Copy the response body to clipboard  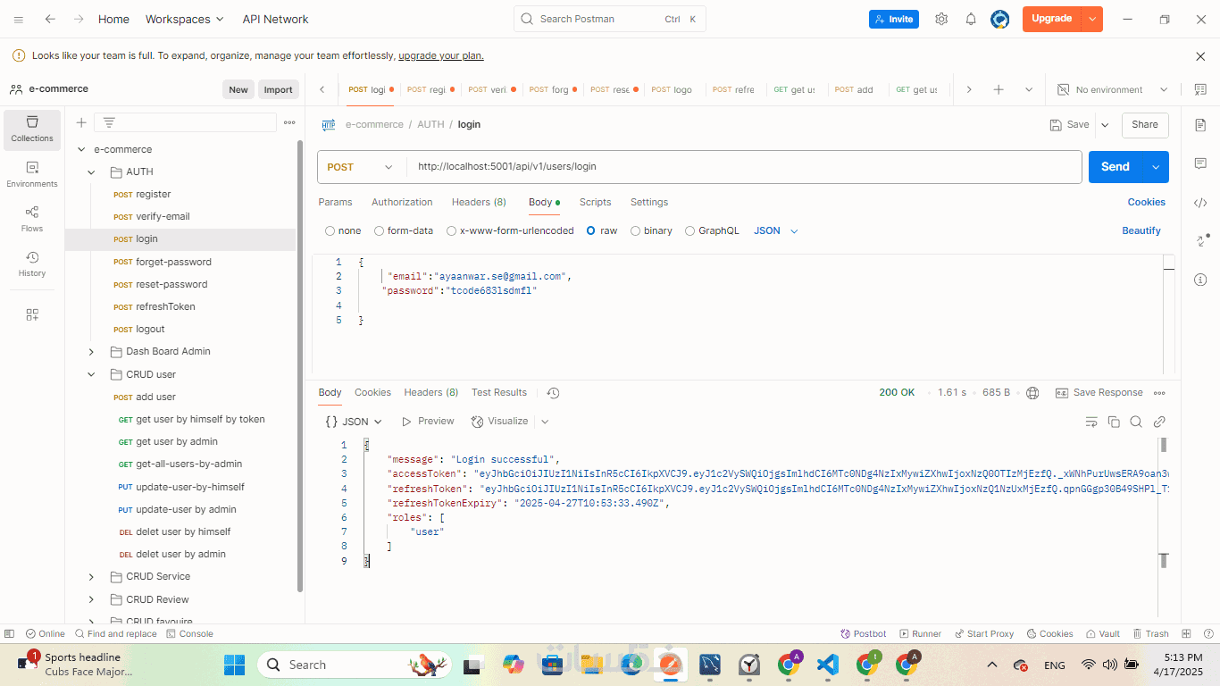[1114, 422]
